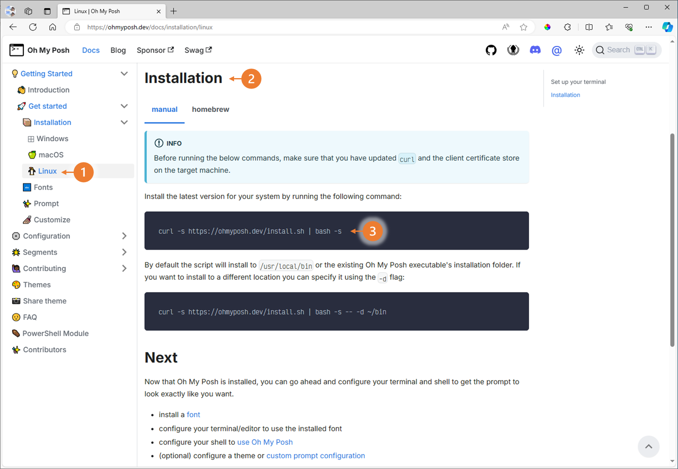Screen dimensions: 678x469
Task: Open the Share theme page
Action: (x=45, y=301)
